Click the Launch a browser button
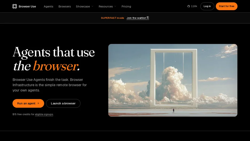 [63, 103]
